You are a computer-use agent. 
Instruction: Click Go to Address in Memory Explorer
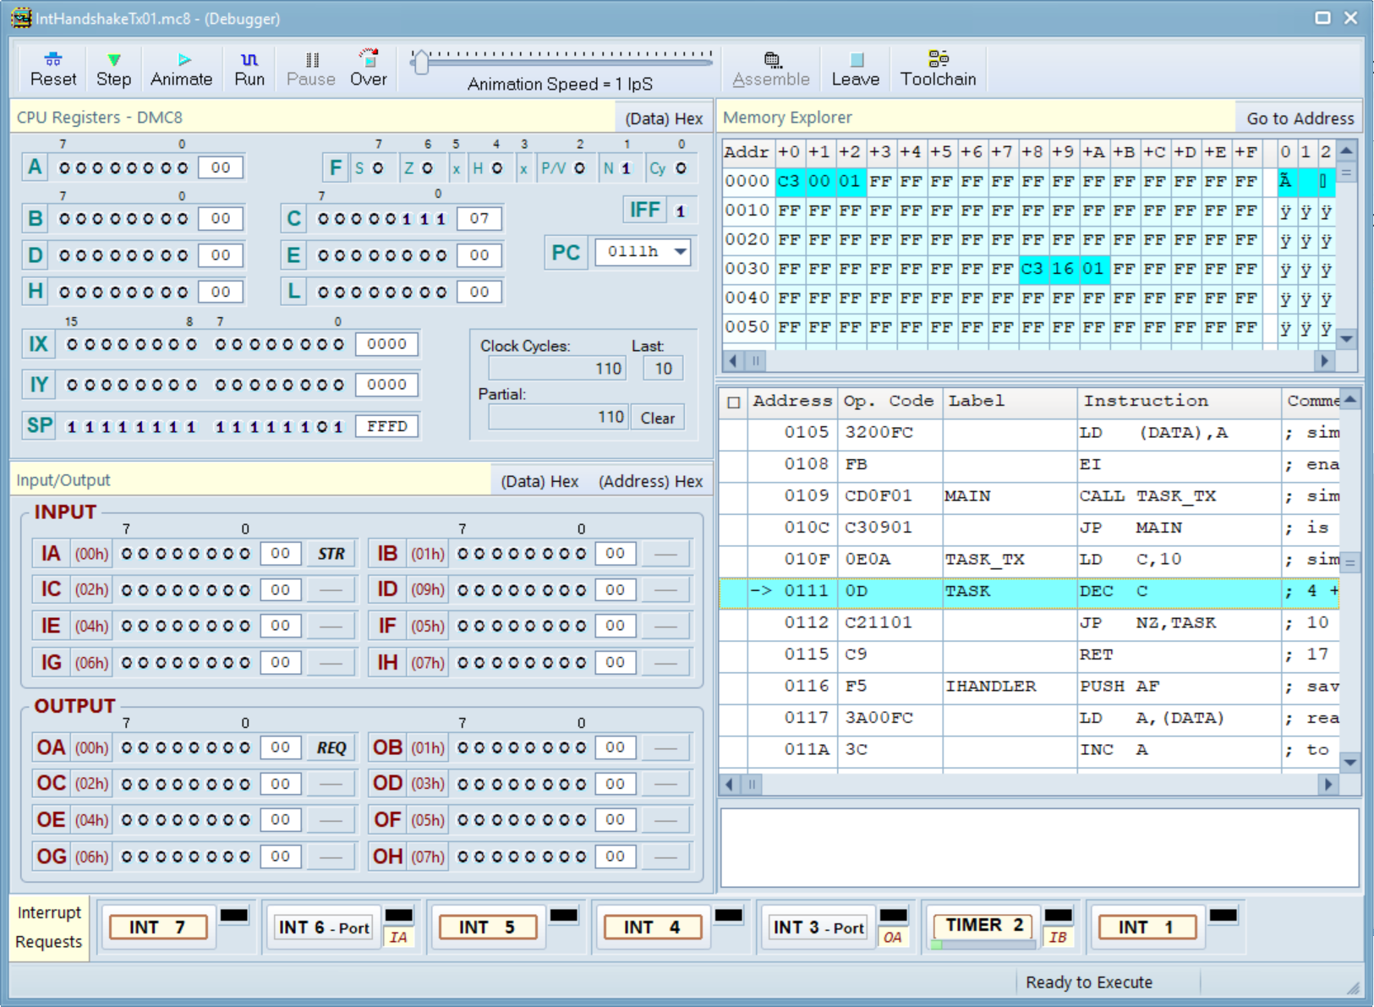tap(1300, 118)
